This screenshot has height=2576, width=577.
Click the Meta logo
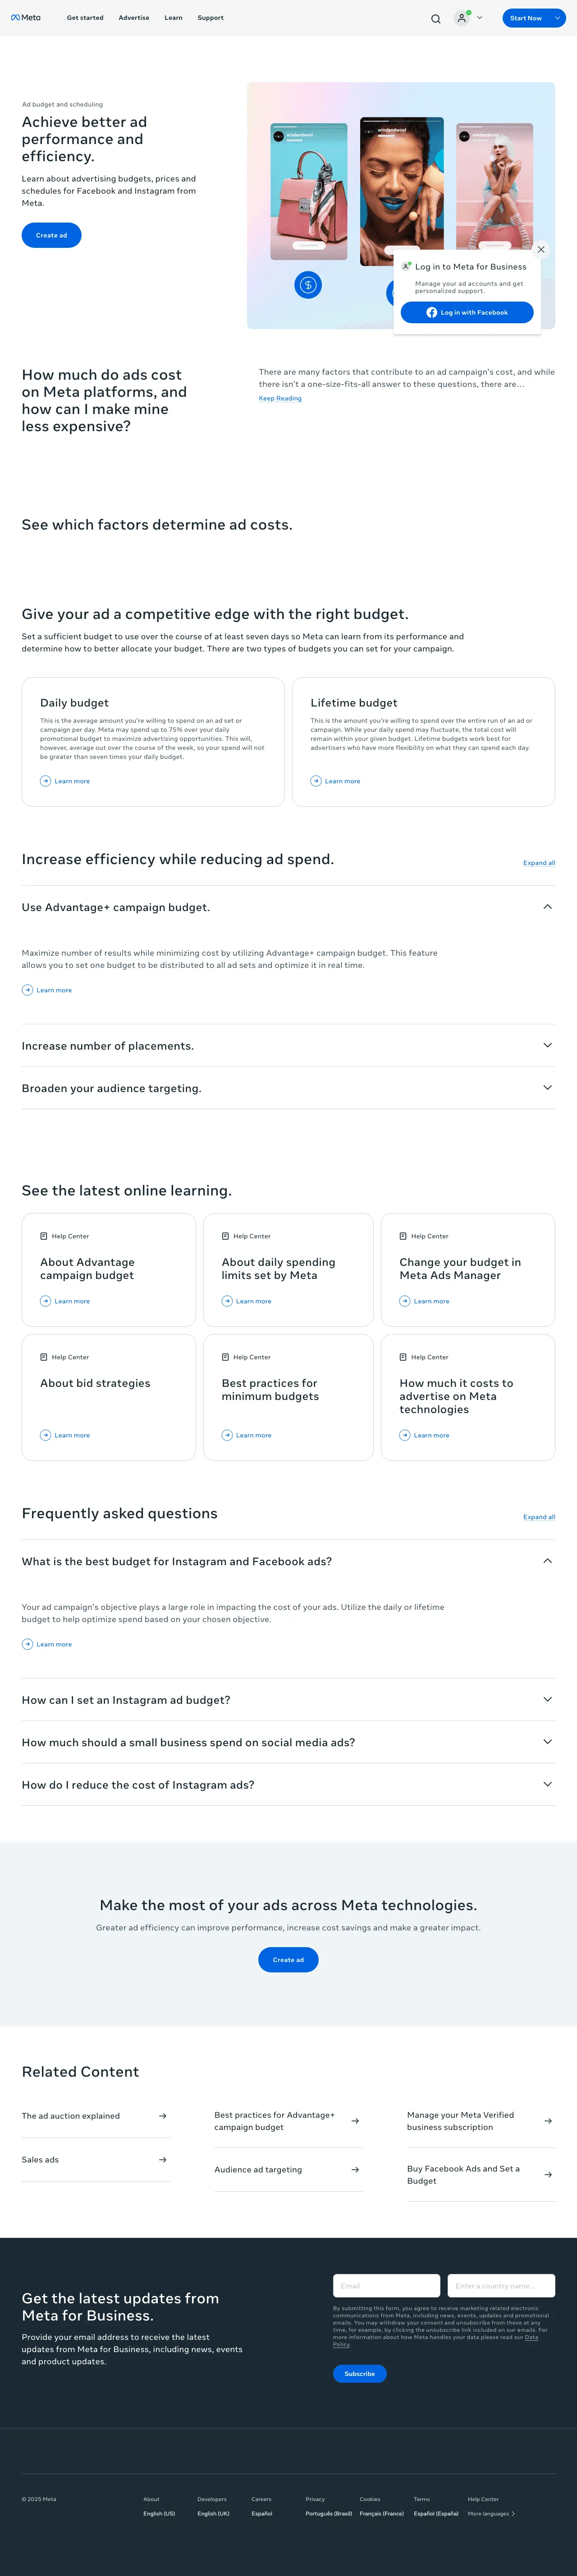click(26, 18)
